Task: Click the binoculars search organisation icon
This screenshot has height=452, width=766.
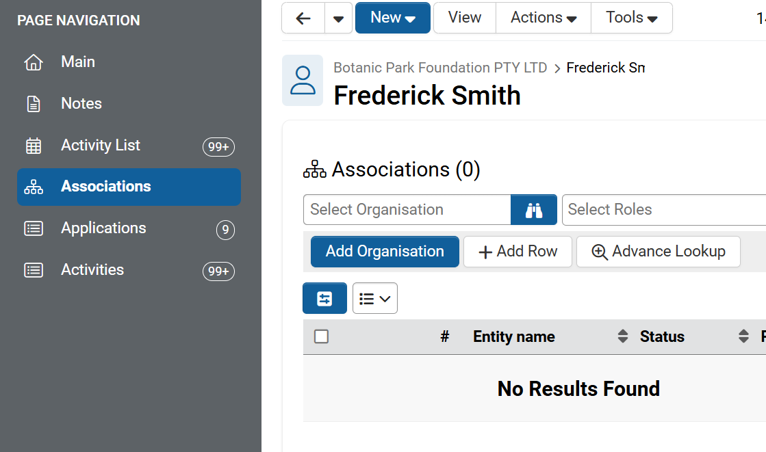Action: (x=534, y=210)
